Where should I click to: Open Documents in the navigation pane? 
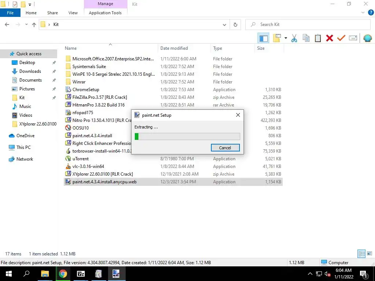pos(30,80)
